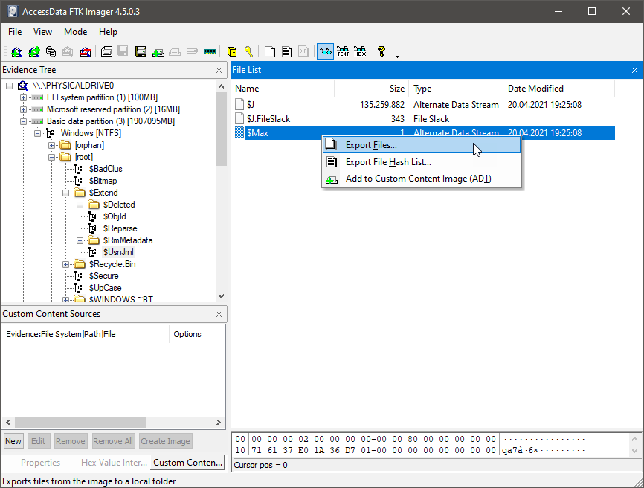Choose Export Files... from context menu
Screen dimensions: 644x488
(x=422, y=145)
